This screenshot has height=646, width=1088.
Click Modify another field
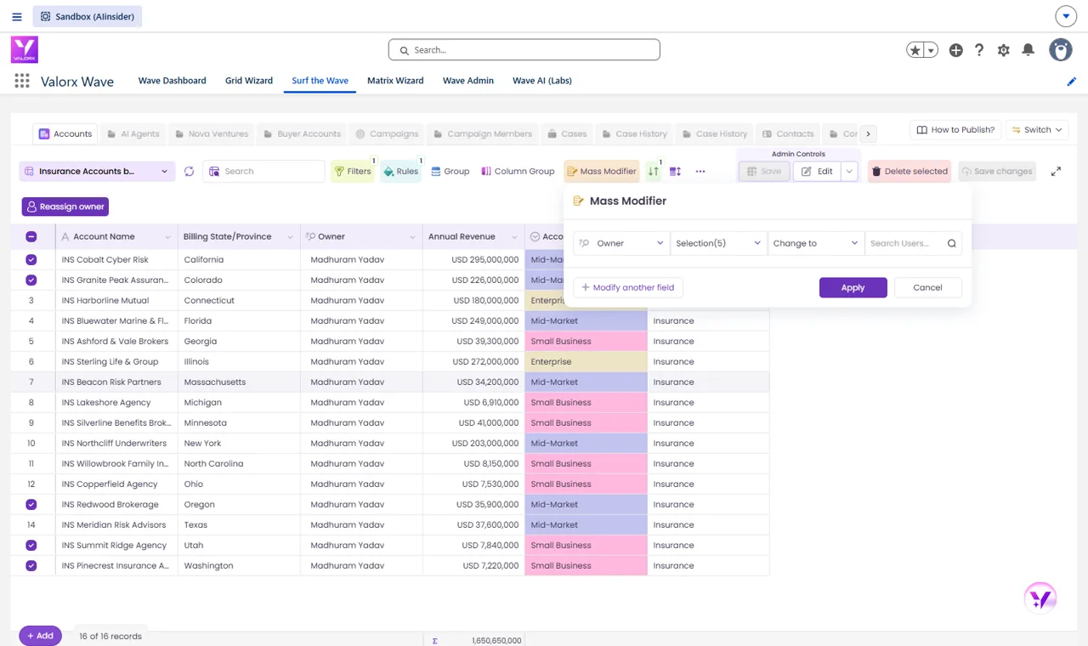628,287
